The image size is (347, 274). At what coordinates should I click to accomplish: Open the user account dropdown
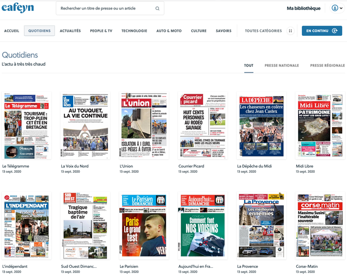[x=337, y=8]
